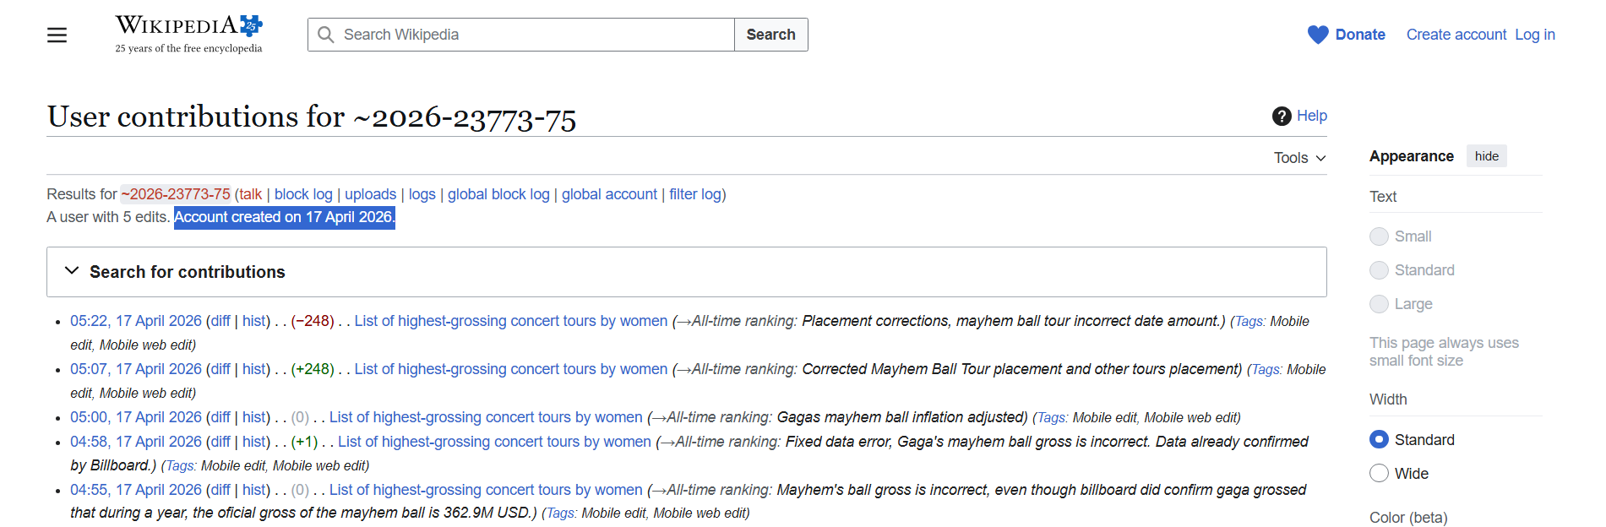Image resolution: width=1606 pixels, height=527 pixels.
Task: Select Large text size radio
Action: [x=1379, y=304]
